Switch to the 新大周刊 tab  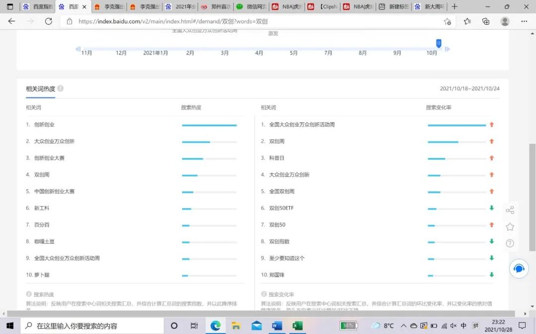pos(429,6)
